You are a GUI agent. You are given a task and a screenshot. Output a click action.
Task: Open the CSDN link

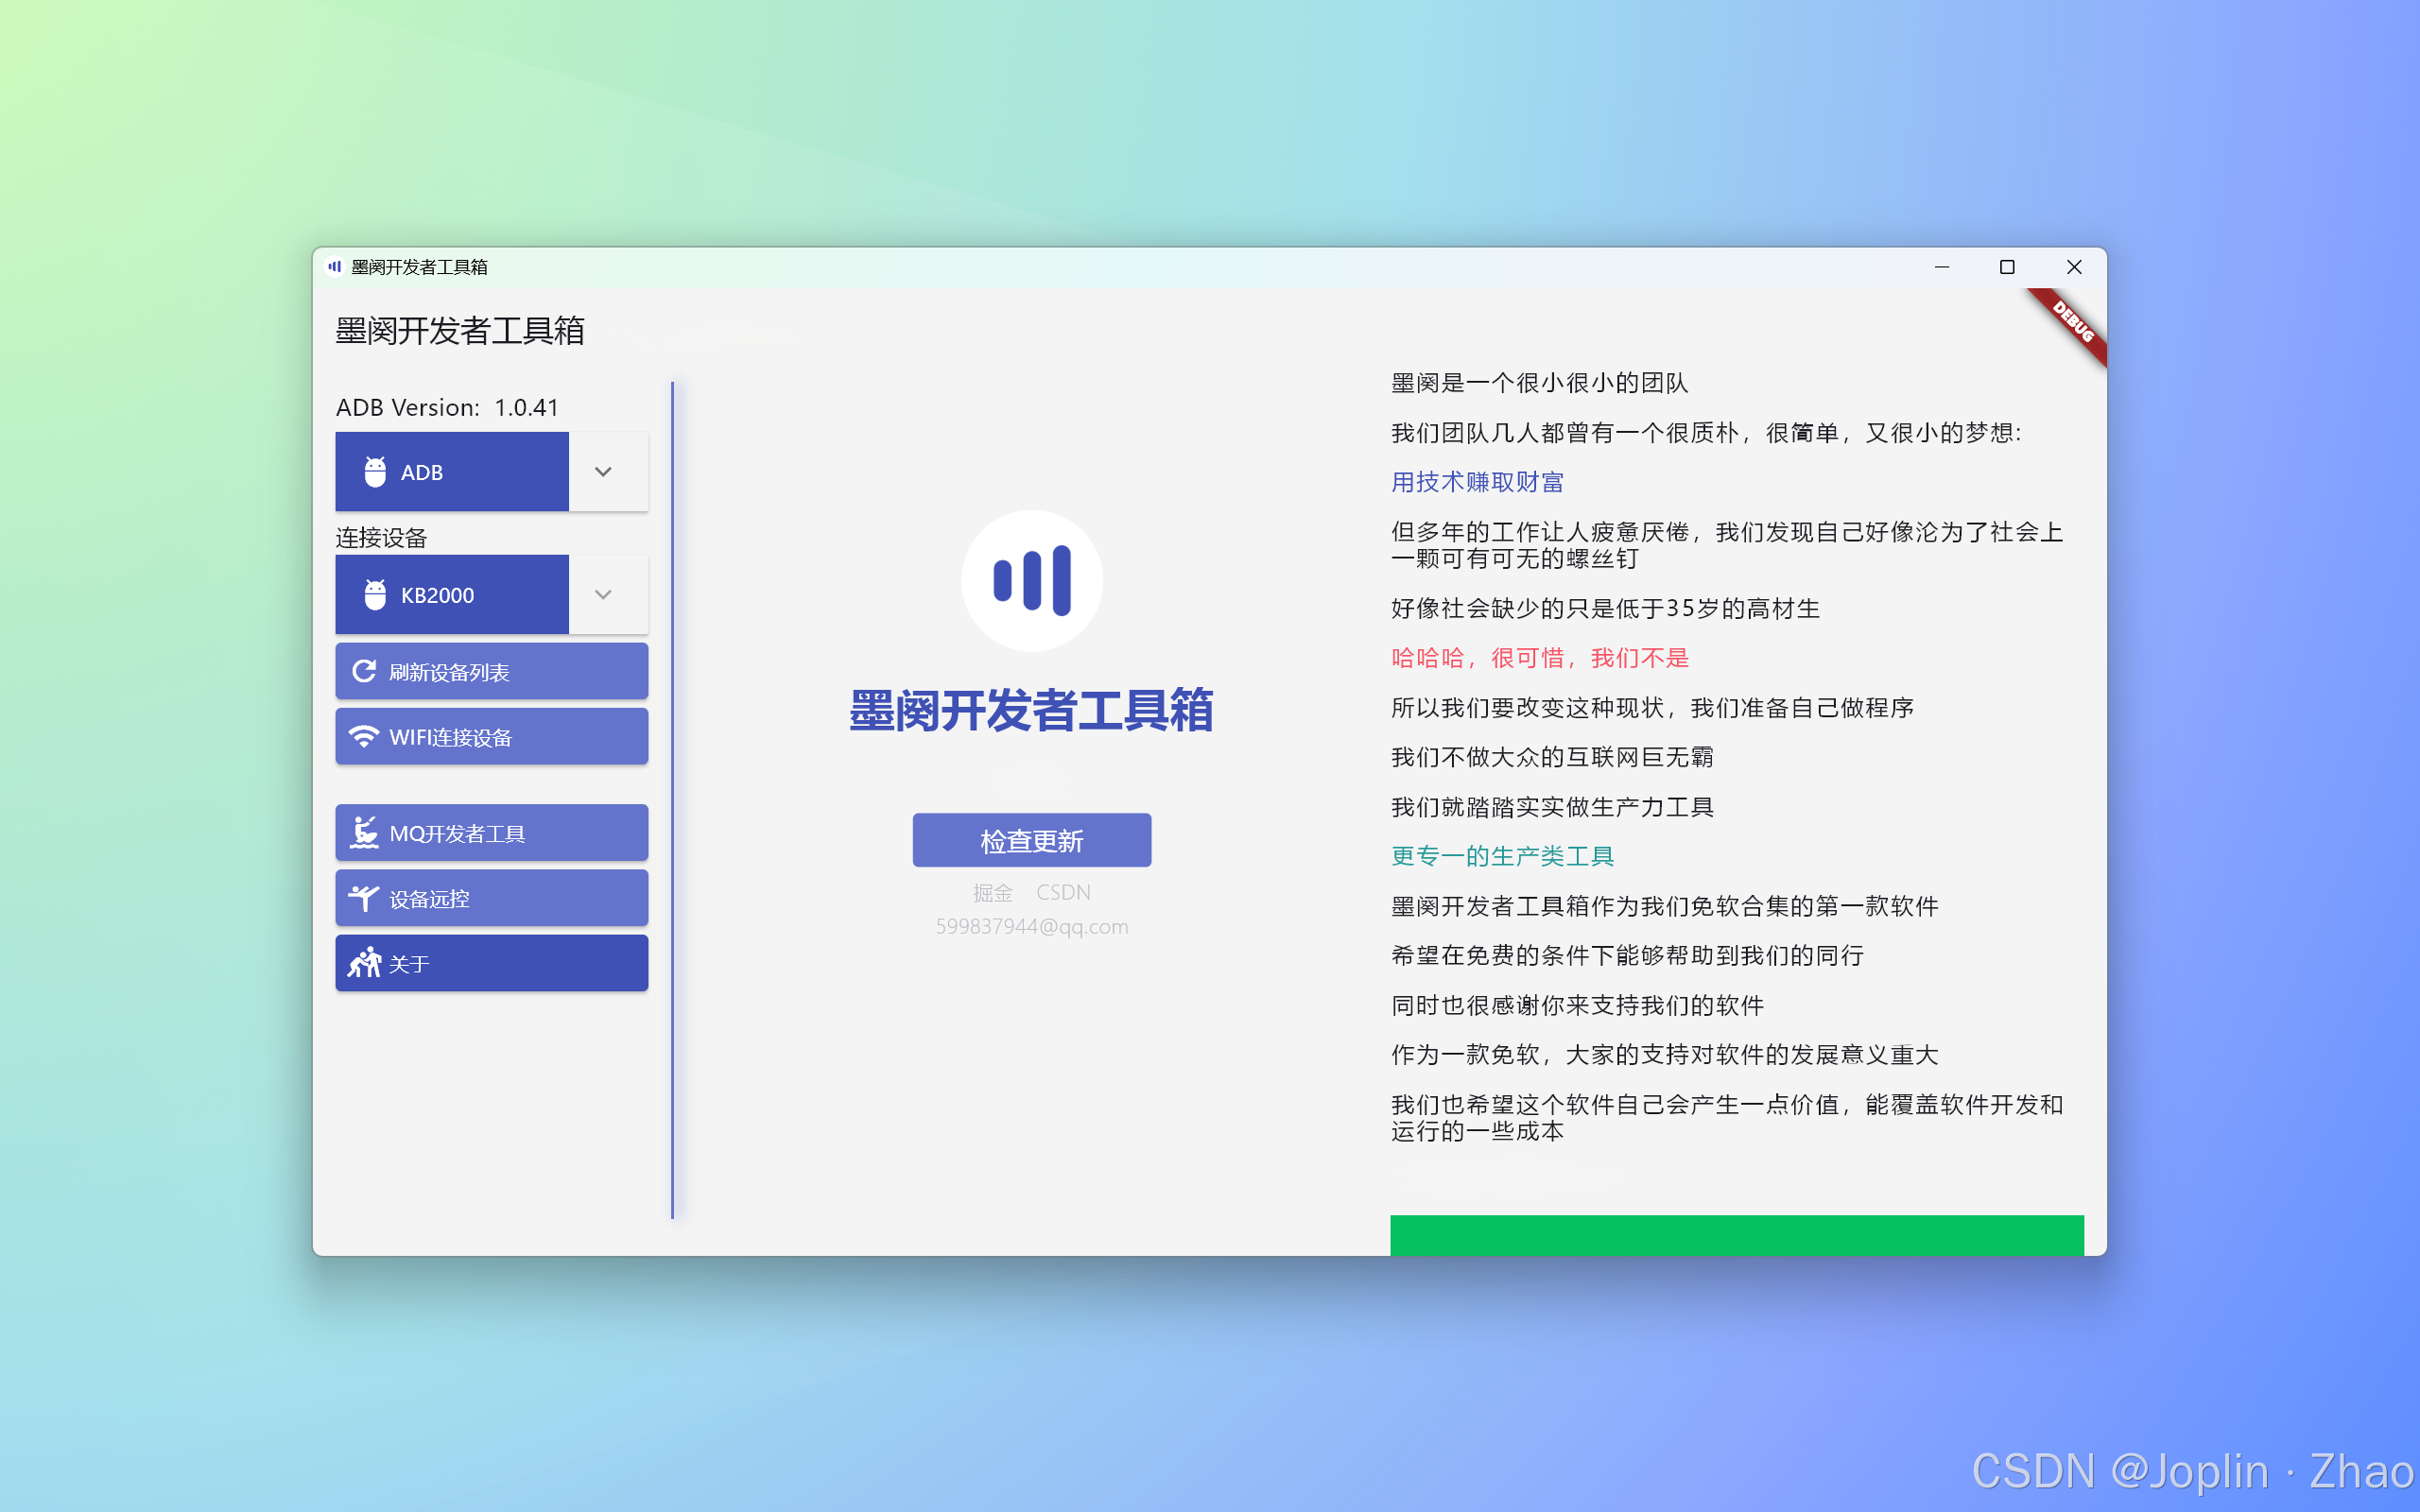click(x=1063, y=892)
